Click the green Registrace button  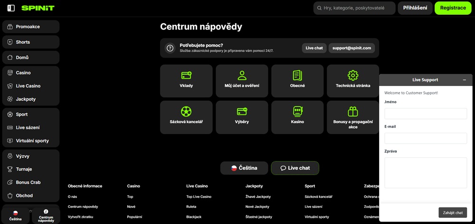coord(453,8)
